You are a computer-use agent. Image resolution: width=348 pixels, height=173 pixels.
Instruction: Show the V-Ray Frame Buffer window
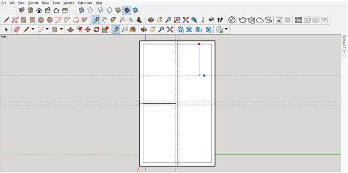click(298, 20)
